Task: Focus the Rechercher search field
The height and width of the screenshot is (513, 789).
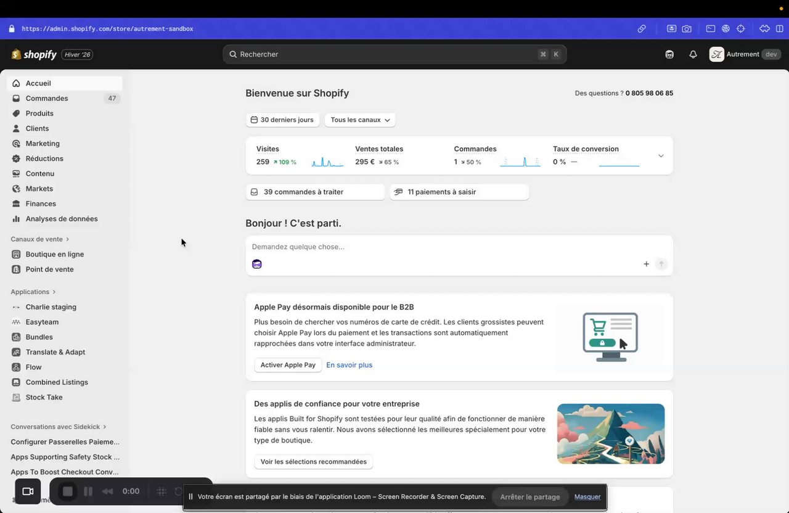Action: [x=394, y=54]
